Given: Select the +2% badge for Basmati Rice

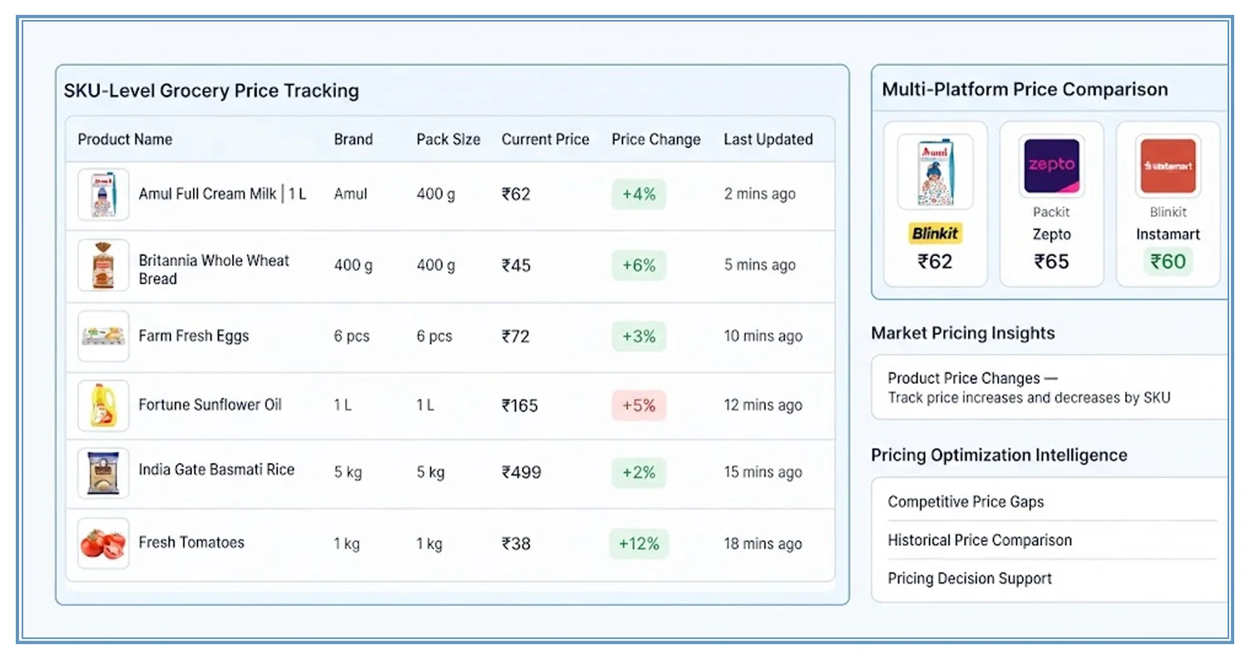Looking at the screenshot, I should pos(639,472).
